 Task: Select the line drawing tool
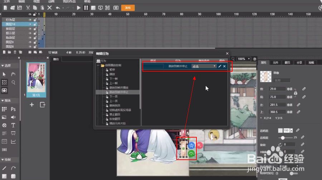point(4,168)
